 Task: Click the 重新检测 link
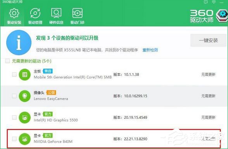[x=150, y=50]
